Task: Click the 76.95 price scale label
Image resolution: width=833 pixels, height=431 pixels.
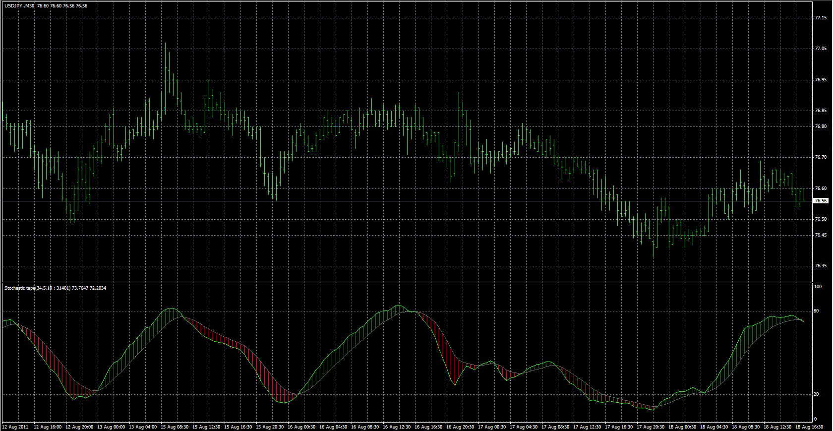Action: [x=821, y=80]
